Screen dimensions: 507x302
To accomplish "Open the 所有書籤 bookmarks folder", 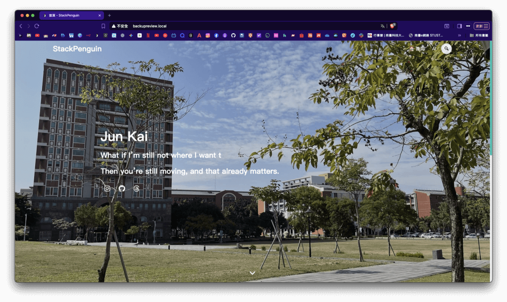I will [x=478, y=35].
